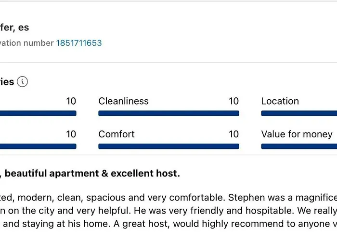Click the Cleanliness score of 10

pos(233,101)
